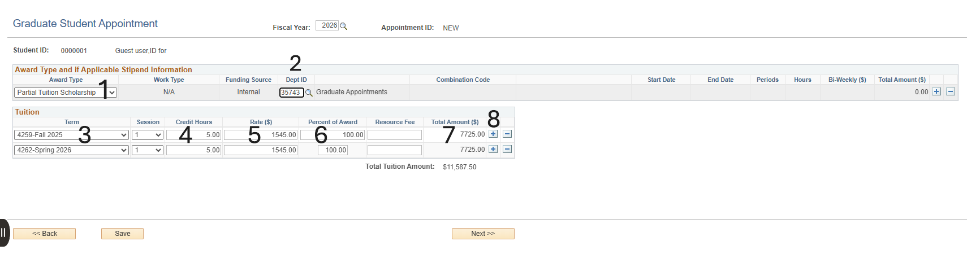Open the Award Type dropdown
The image size is (967, 276).
[65, 93]
